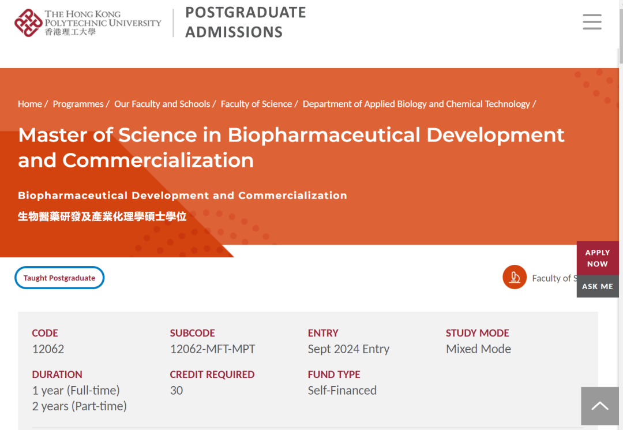The image size is (623, 430).
Task: Open Department of Applied Biology and Chemical Technology link
Action: (x=416, y=104)
